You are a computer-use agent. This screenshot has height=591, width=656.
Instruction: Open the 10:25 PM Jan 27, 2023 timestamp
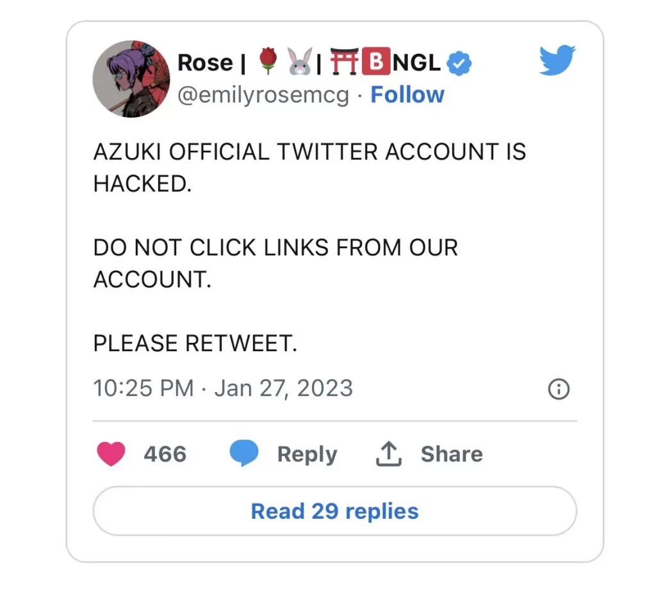coord(223,388)
